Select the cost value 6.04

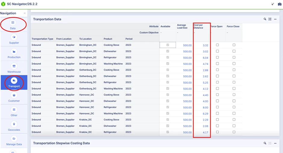205,58
